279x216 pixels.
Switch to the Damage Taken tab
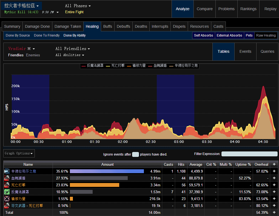click(x=68, y=26)
